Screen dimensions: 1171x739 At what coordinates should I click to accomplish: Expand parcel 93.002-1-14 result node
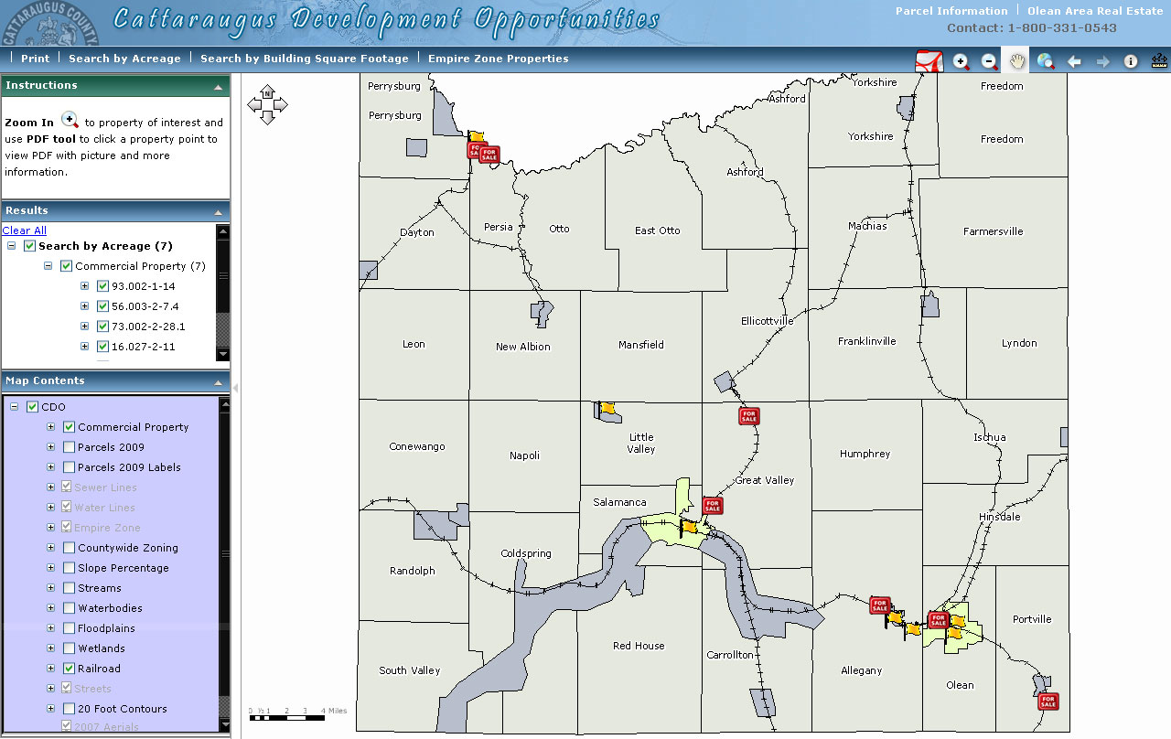(85, 286)
